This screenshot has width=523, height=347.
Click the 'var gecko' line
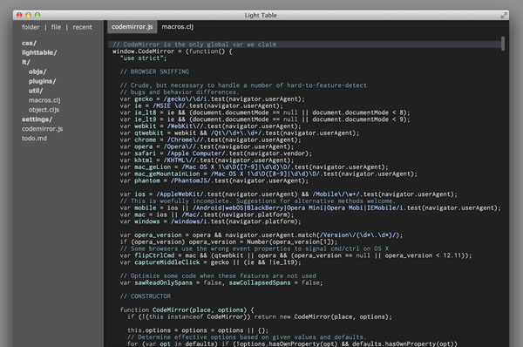[212, 99]
